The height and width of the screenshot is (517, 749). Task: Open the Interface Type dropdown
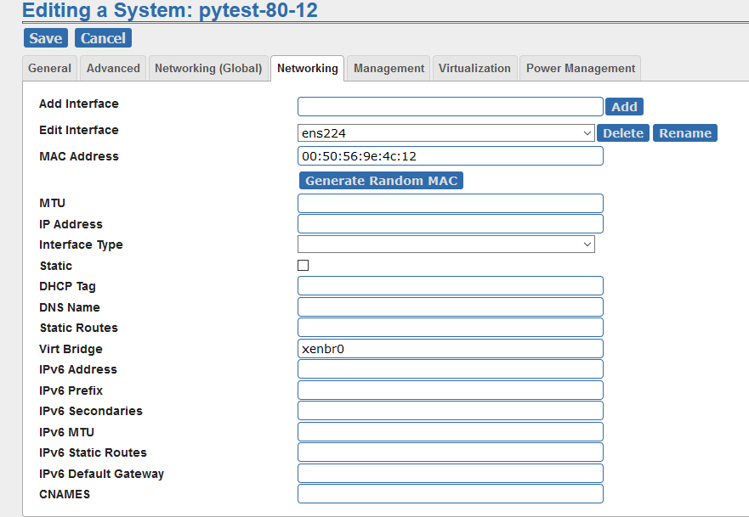point(445,244)
